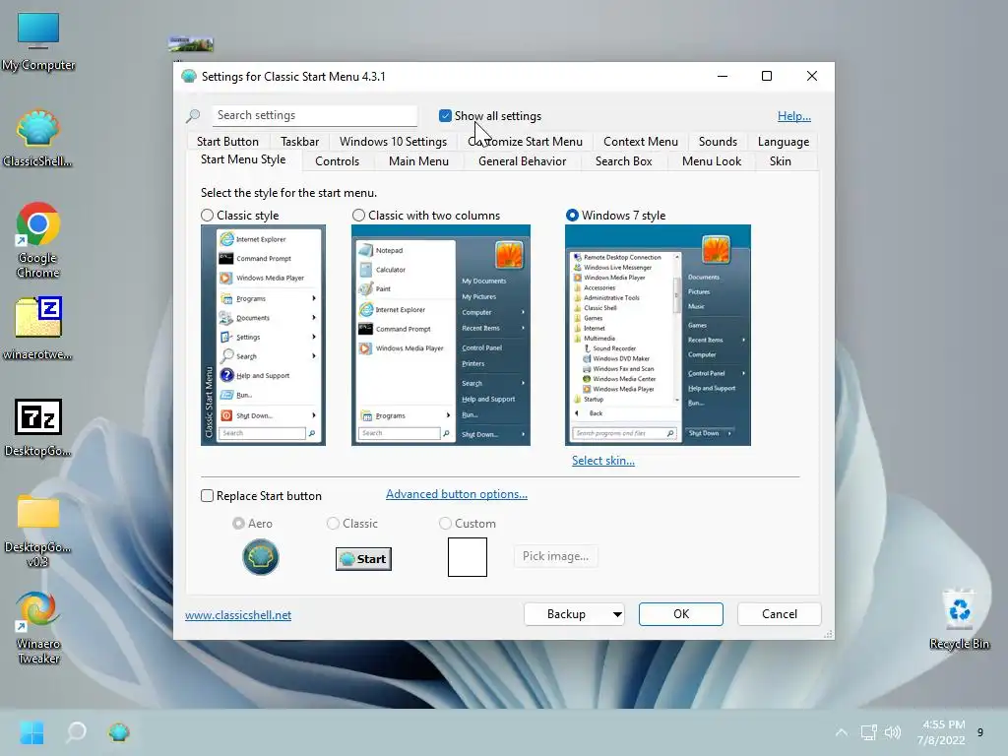Switch to the Search Box tab
The width and height of the screenshot is (1008, 756).
pos(623,161)
